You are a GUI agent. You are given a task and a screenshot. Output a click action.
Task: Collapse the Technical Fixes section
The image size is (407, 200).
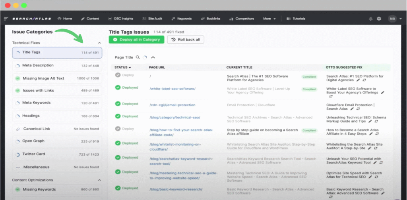click(99, 43)
